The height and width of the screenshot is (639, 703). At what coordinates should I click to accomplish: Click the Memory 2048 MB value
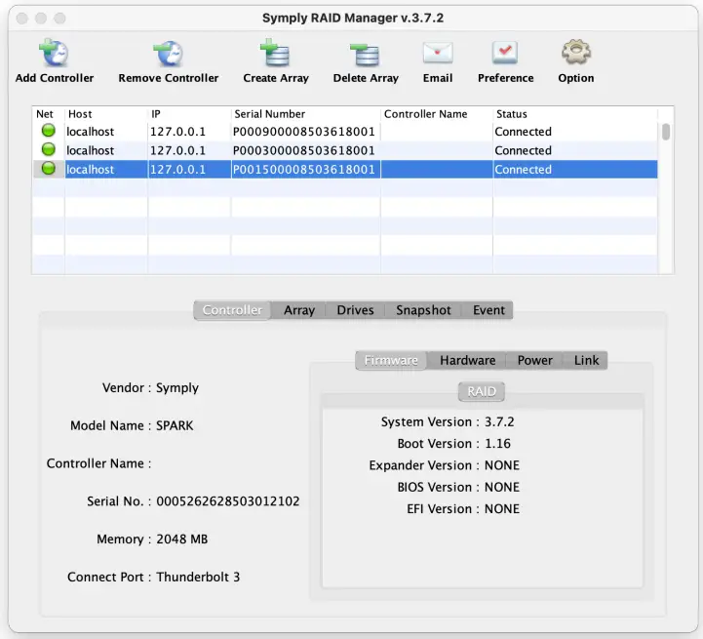181,539
